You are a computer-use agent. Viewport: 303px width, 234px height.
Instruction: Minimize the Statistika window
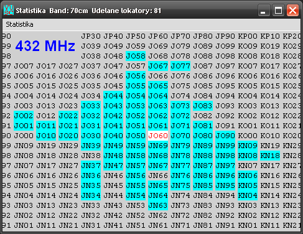(264, 10)
